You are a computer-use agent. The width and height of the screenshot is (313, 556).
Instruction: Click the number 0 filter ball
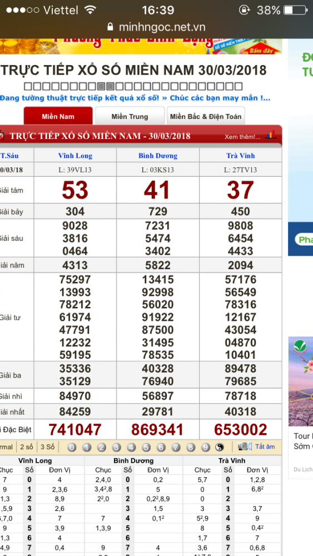tap(72, 447)
